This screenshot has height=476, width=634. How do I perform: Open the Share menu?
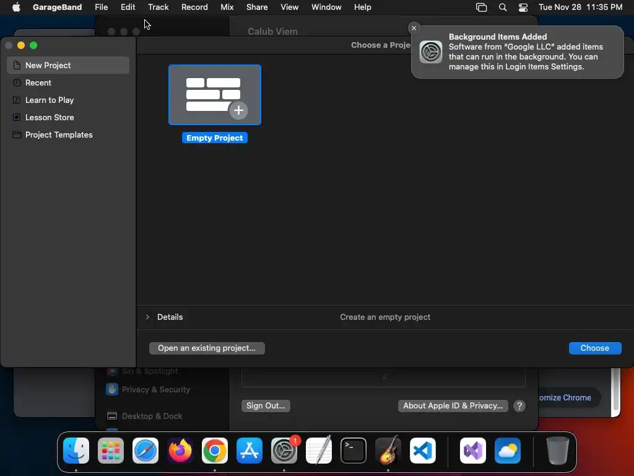coord(257,7)
